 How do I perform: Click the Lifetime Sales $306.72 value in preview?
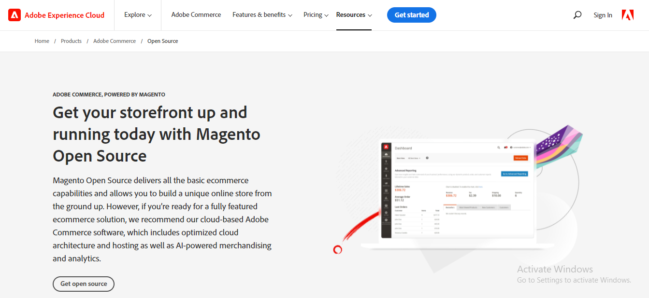[x=400, y=190]
